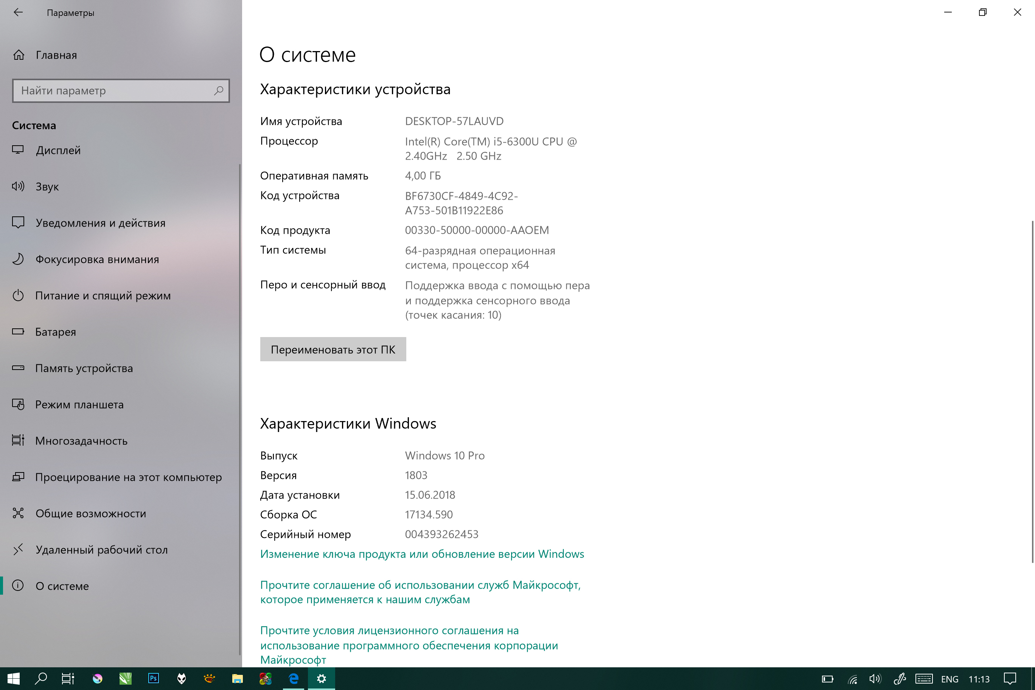Restore down the Параметры window
This screenshot has width=1035, height=690.
tap(983, 12)
